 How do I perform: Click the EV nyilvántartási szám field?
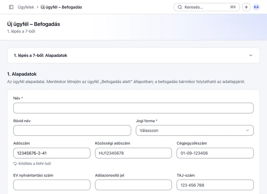click(52, 185)
